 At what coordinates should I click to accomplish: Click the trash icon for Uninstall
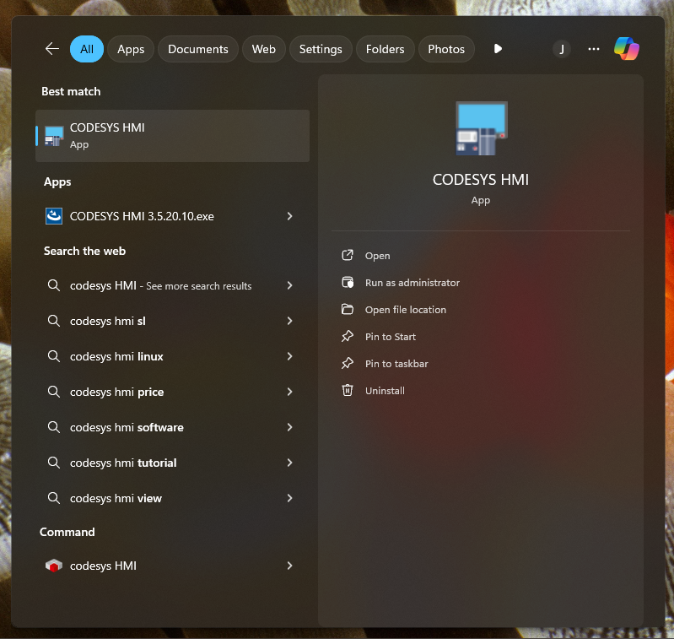348,391
